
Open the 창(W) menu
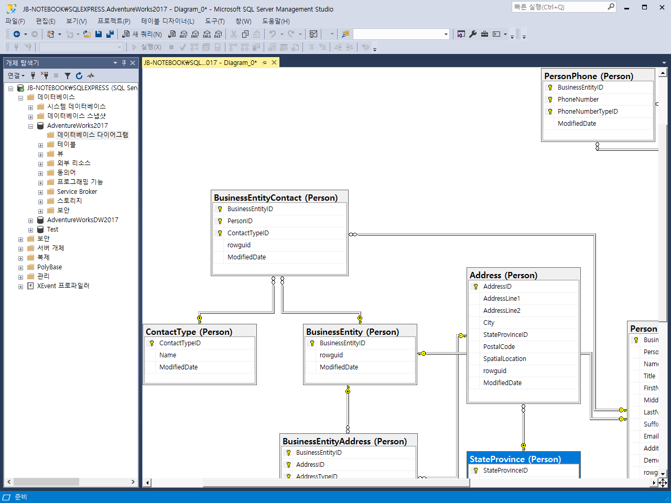pyautogui.click(x=243, y=21)
